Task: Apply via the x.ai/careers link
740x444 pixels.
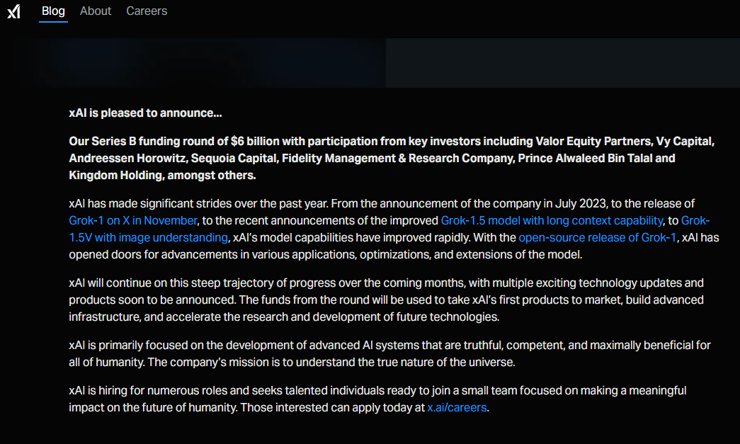Action: click(457, 407)
